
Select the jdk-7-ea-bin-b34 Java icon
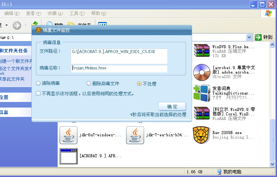(x=135, y=135)
